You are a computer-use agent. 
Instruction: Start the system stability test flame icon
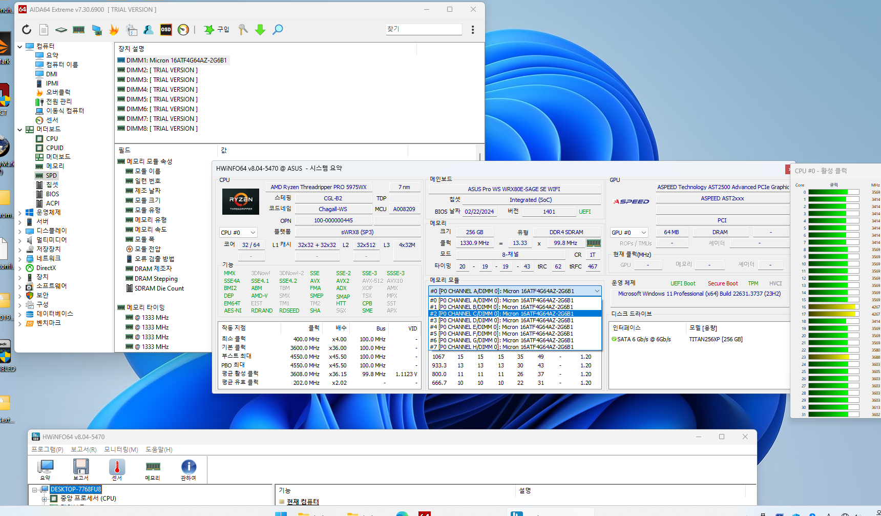pos(114,30)
